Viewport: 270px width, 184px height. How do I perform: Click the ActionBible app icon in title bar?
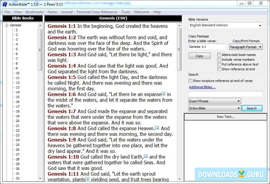click(4, 4)
